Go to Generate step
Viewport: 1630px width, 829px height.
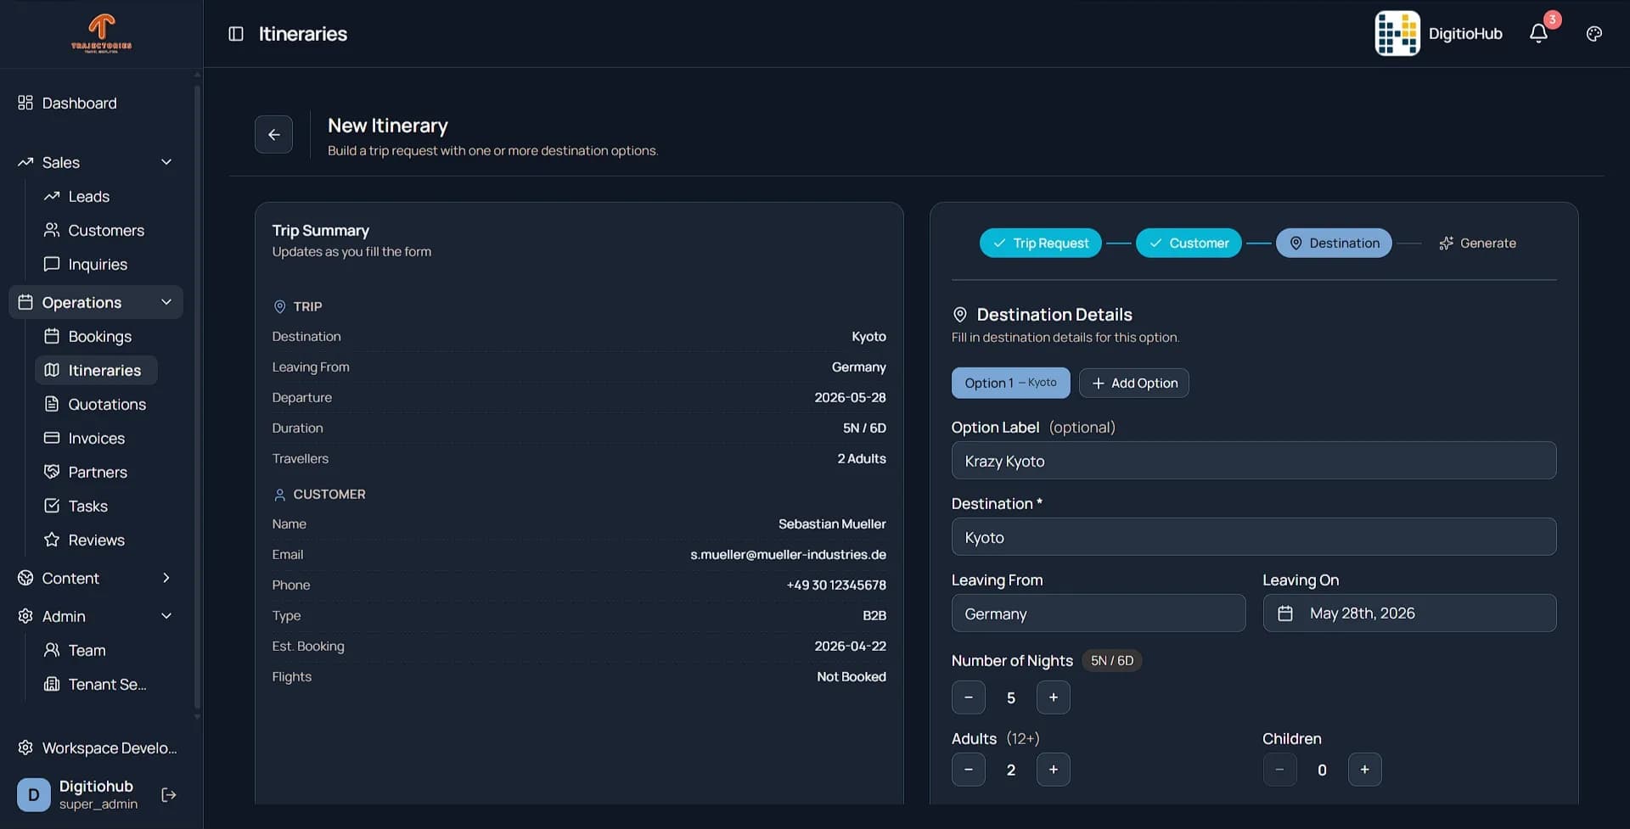tap(1478, 243)
